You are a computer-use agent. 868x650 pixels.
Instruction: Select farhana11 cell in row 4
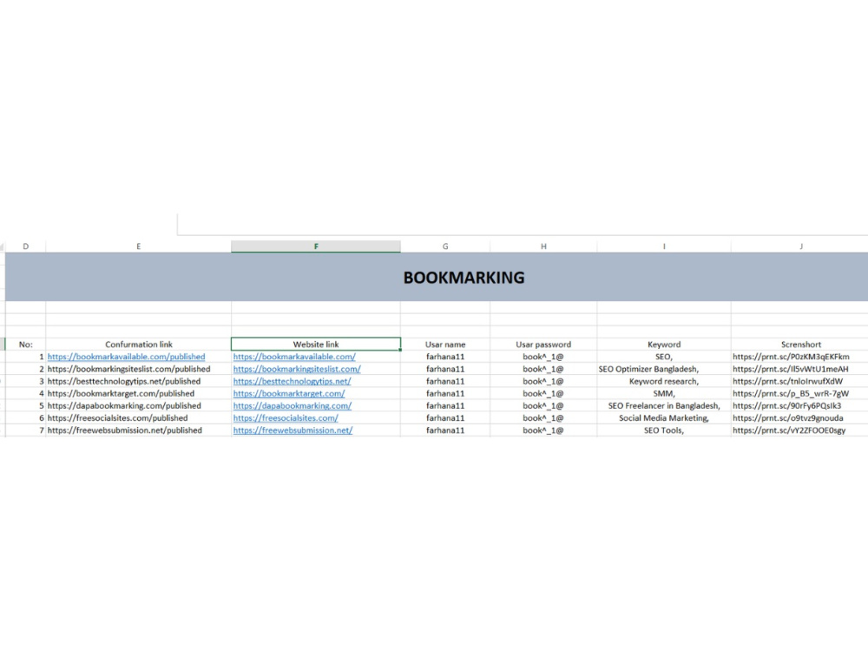point(445,393)
